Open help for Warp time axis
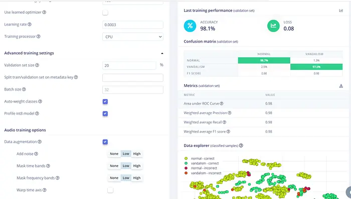Image resolution: width=351 pixels, height=199 pixels. coord(45,190)
